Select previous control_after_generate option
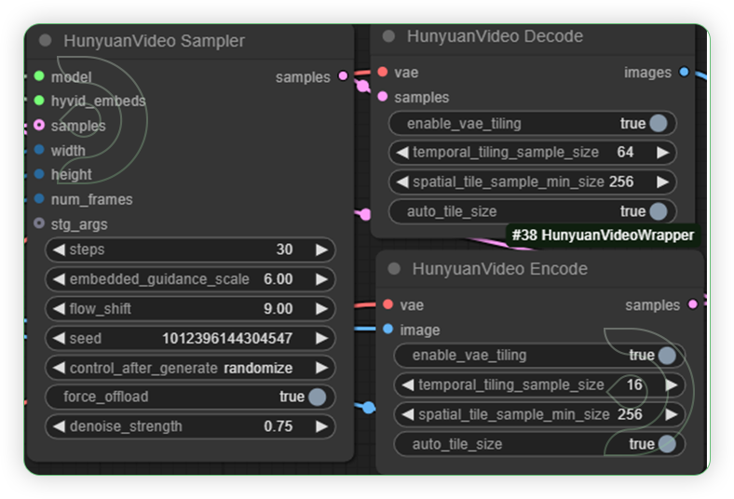Screen dimensions: 734x499 tap(59, 368)
